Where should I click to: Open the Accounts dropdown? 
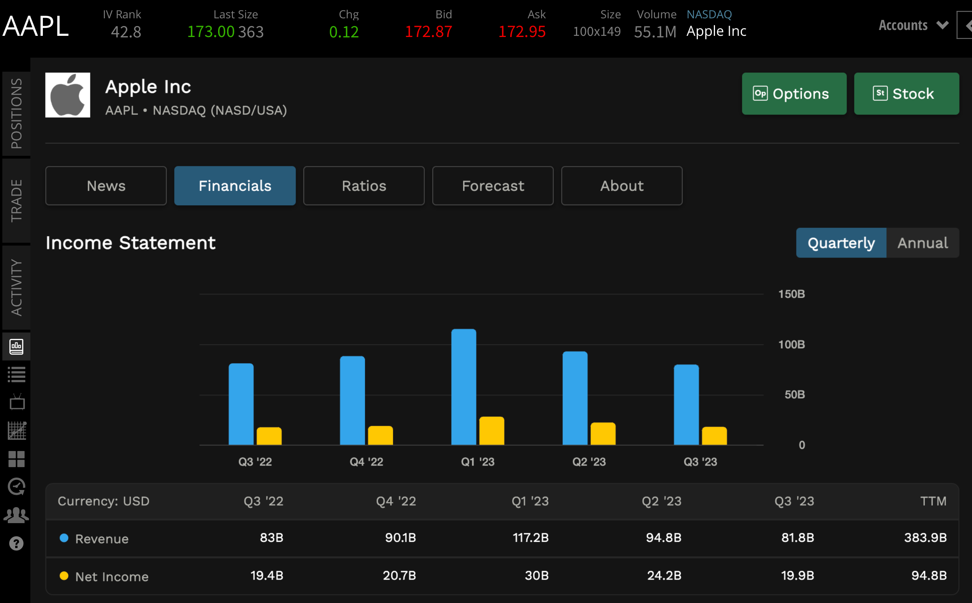click(x=912, y=25)
